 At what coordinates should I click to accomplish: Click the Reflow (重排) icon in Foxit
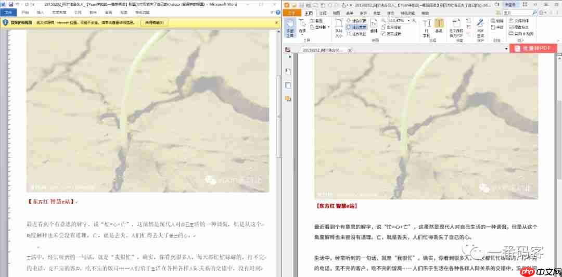click(374, 26)
